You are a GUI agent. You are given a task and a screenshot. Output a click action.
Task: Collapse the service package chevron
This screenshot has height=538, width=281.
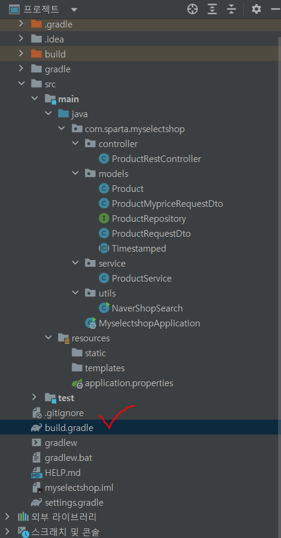pos(75,263)
